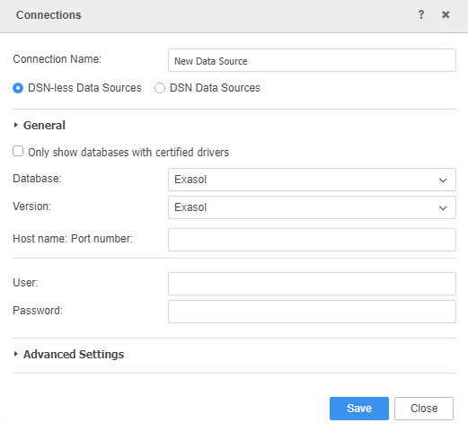Save the new connection
The height and width of the screenshot is (431, 468).
[x=359, y=409]
